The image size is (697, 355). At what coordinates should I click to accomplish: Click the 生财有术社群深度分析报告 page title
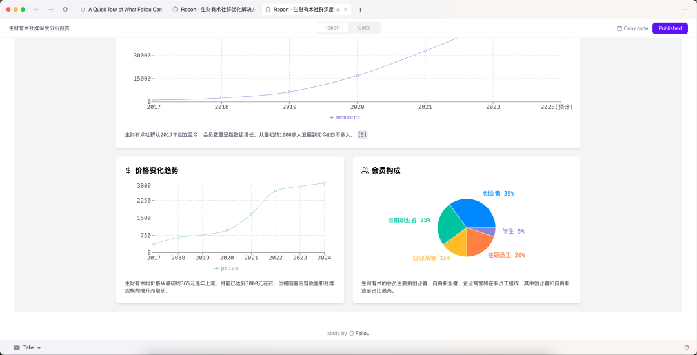pos(39,28)
